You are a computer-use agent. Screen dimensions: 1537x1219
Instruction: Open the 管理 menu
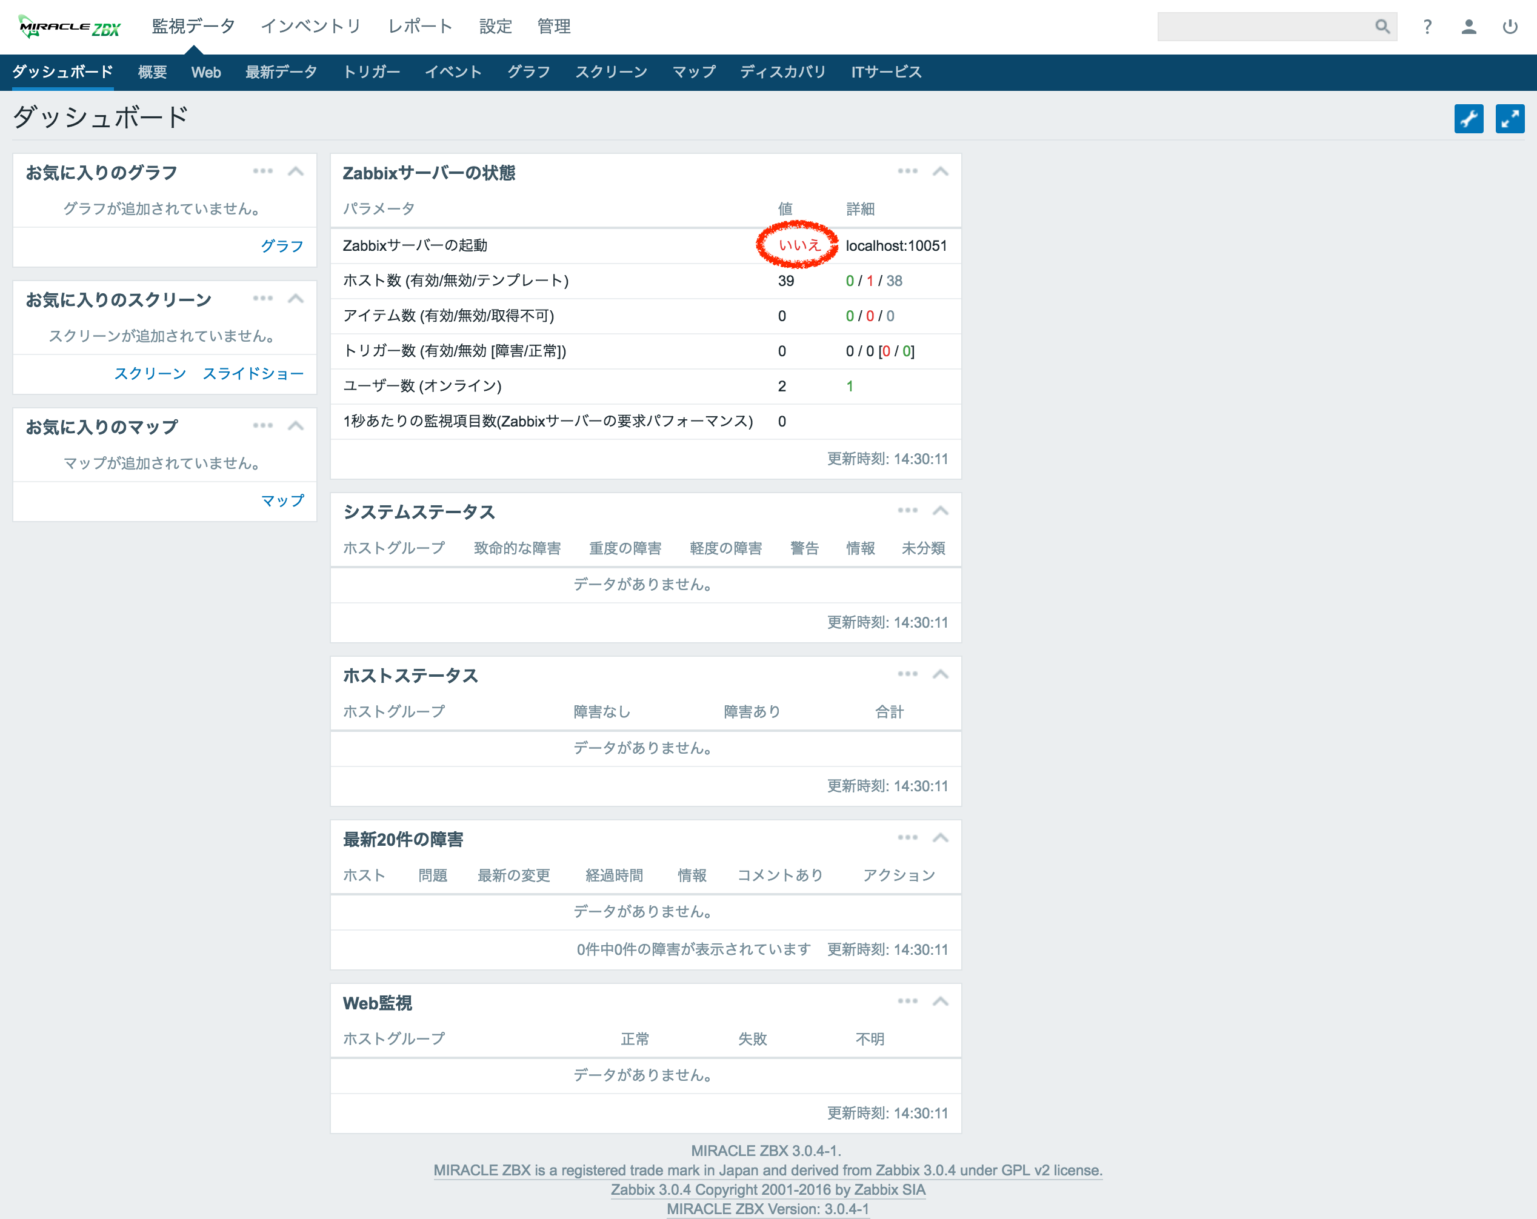click(x=554, y=27)
